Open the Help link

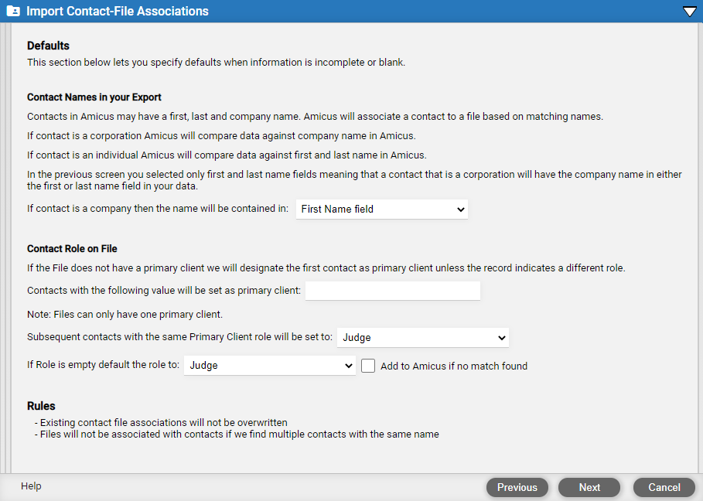point(31,486)
